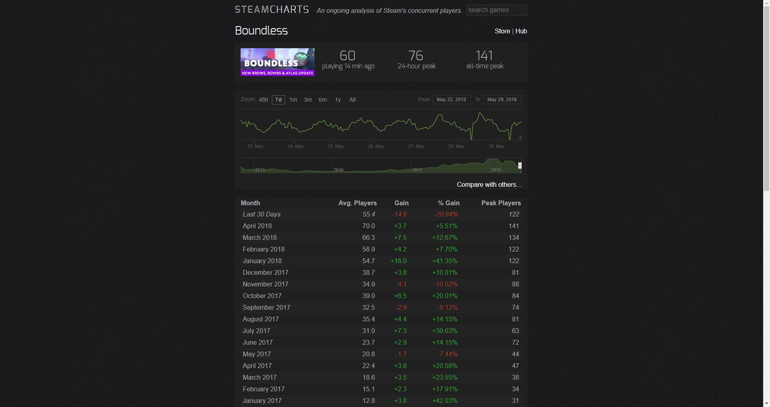Click the December 2017 row label

266,272
